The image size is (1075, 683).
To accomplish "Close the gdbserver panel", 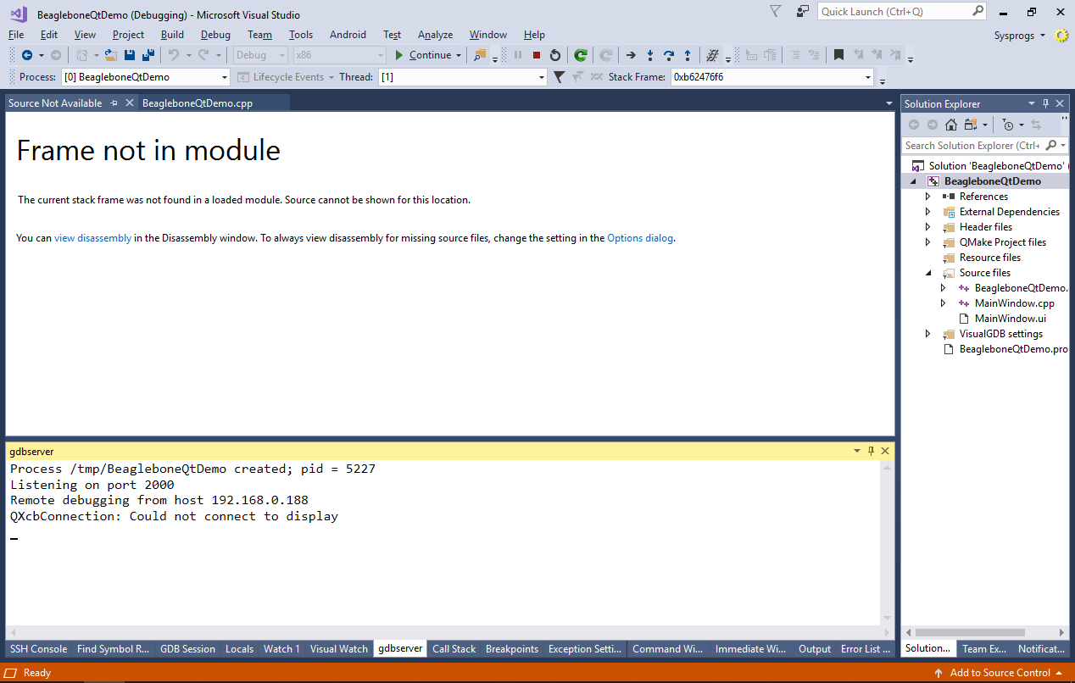I will pos(885,451).
